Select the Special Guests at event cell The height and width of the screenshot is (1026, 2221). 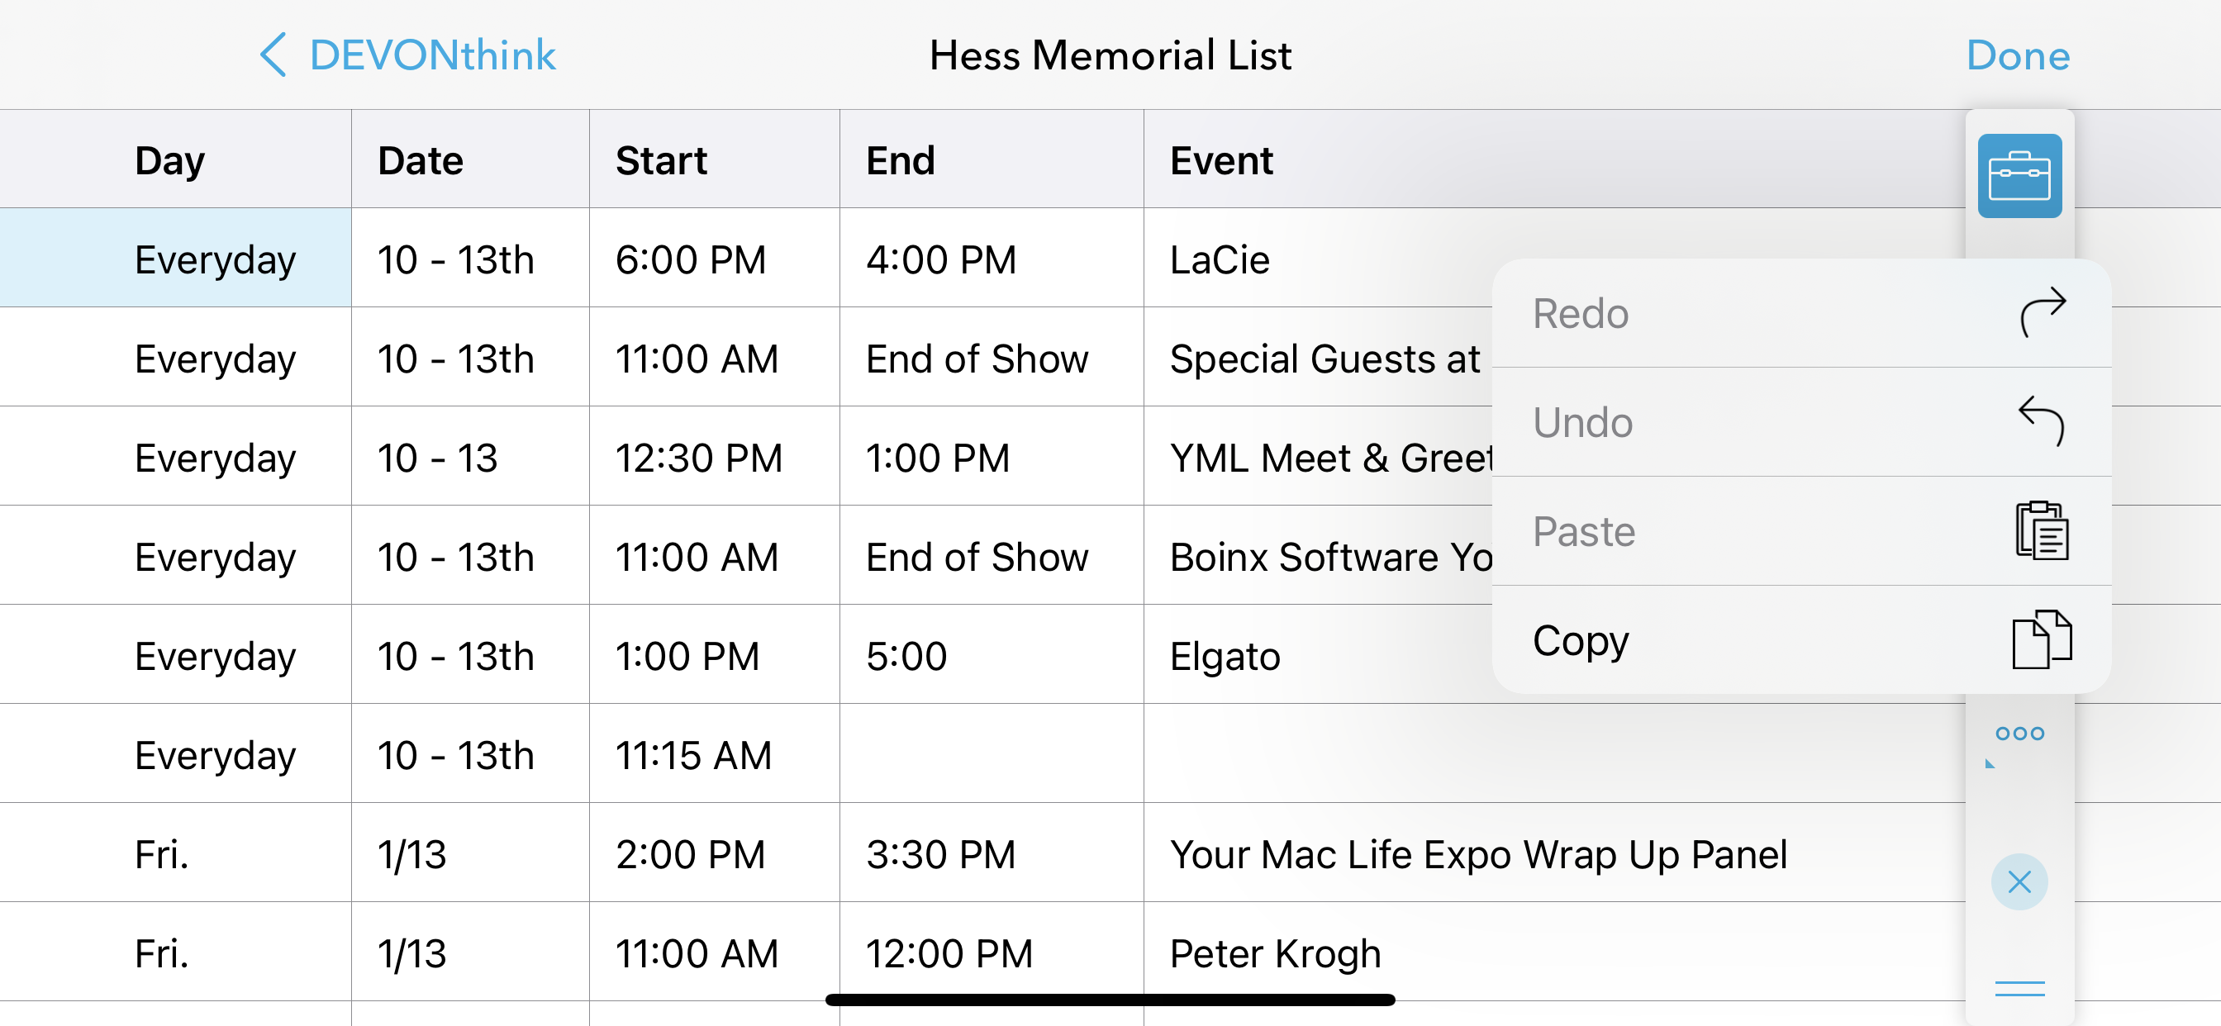[x=1317, y=357]
